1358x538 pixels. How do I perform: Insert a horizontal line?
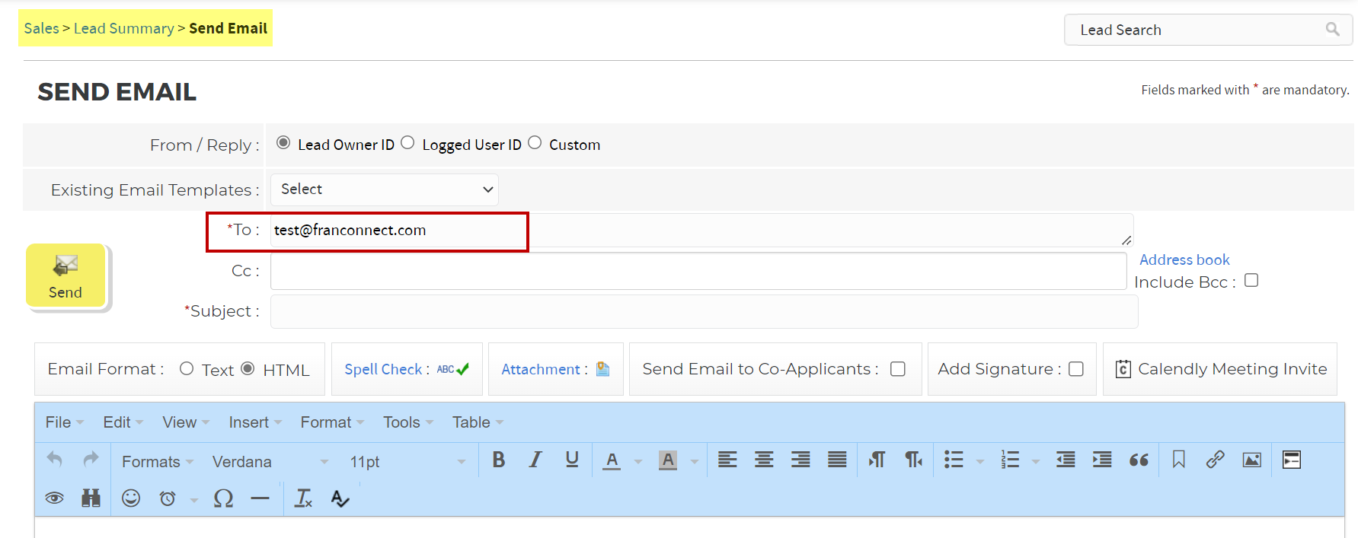click(260, 498)
